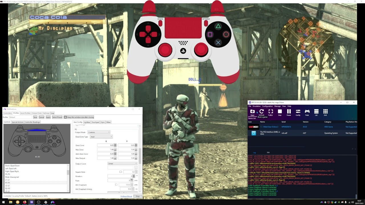This screenshot has height=205, width=365.
Task: Click the Refresh icon in RPCS3 toolbar
Action: pyautogui.click(x=261, y=111)
